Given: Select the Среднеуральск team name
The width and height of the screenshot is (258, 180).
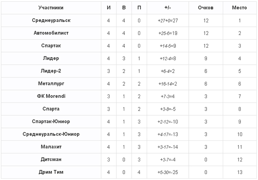Looking at the screenshot, I should tap(51, 20).
